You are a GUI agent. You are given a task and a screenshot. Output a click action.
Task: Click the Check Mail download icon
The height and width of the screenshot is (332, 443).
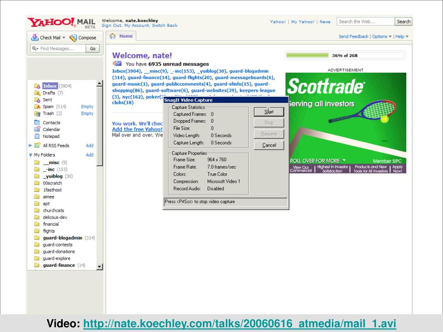coord(35,38)
